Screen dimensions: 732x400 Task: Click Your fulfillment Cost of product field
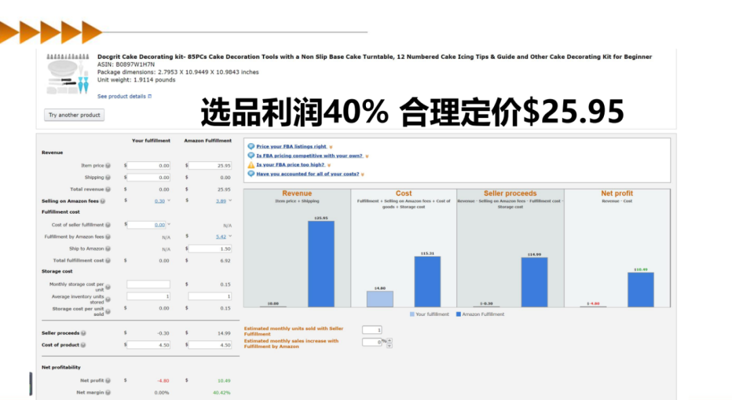[x=148, y=345]
